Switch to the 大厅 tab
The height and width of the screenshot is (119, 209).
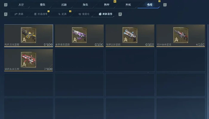[x=21, y=5]
